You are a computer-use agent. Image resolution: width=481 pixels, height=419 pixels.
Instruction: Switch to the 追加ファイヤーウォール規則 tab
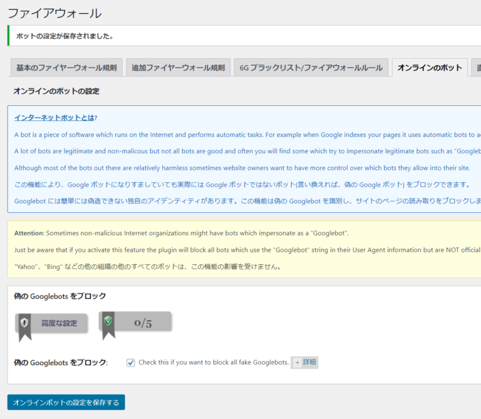click(178, 68)
